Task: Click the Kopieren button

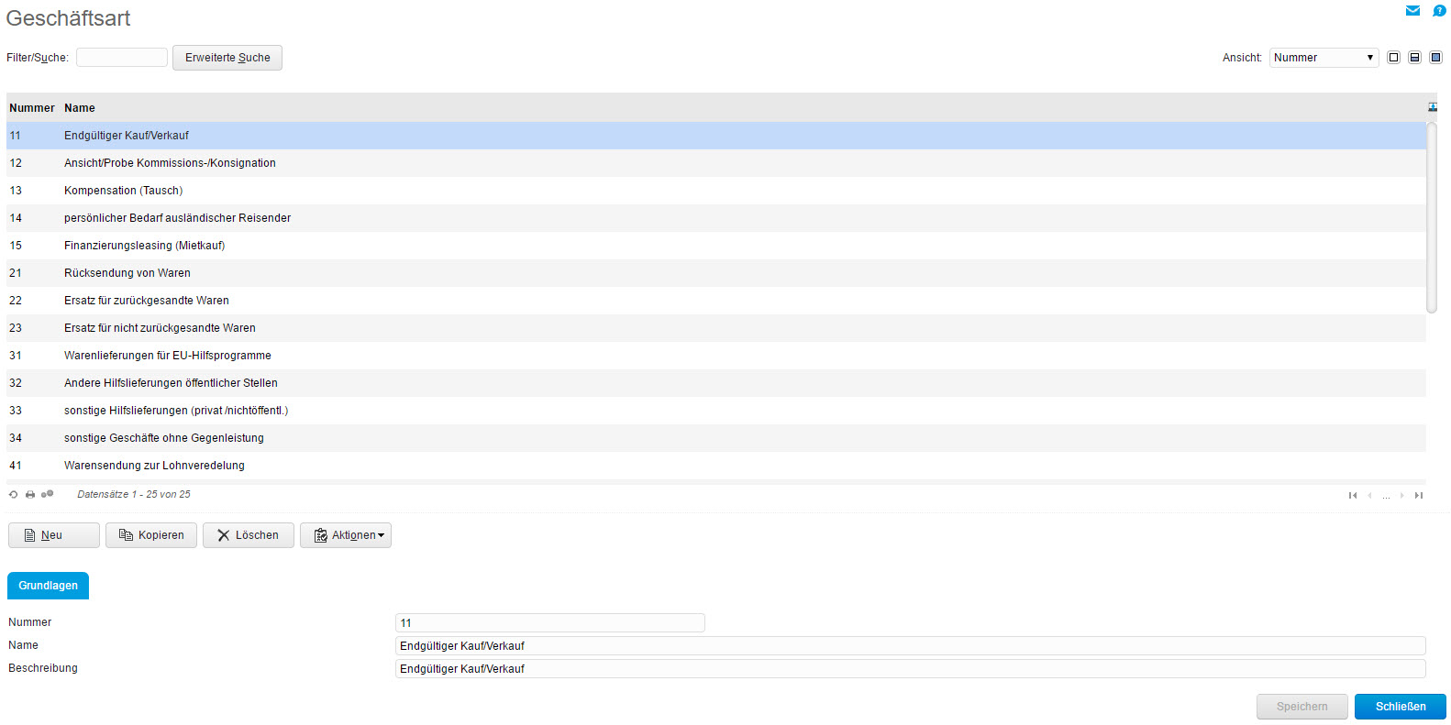Action: coord(151,535)
